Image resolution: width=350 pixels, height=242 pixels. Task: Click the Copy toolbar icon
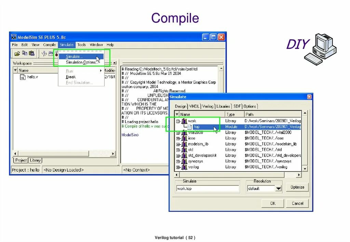pos(25,53)
